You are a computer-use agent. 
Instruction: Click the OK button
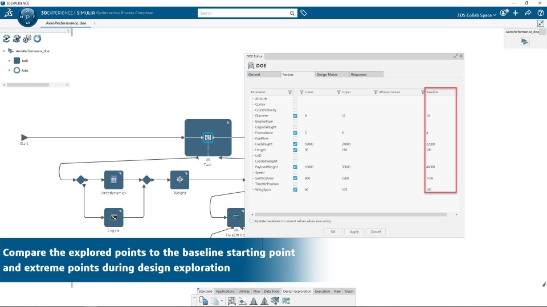(x=333, y=232)
